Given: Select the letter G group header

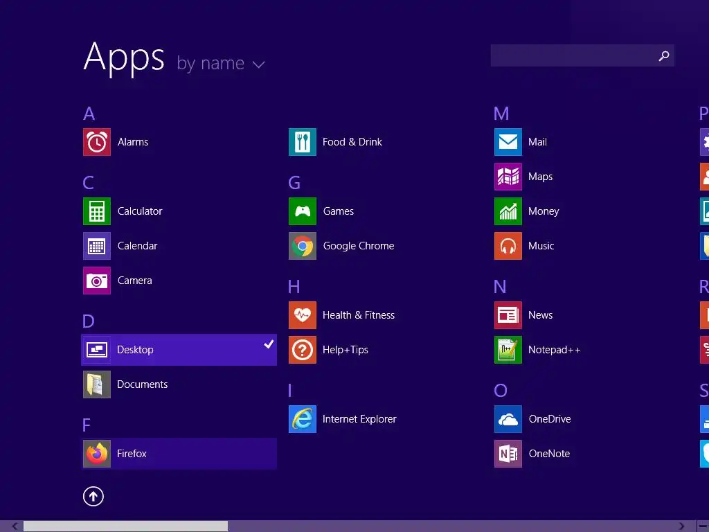Looking at the screenshot, I should click(294, 183).
